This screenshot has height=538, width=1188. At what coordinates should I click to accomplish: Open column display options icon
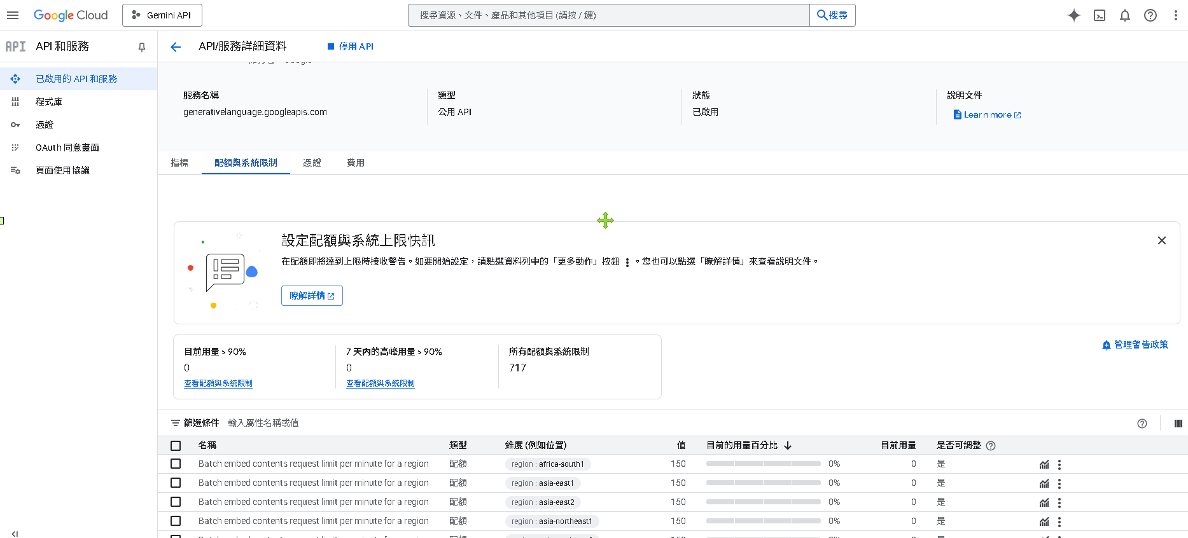1178,424
